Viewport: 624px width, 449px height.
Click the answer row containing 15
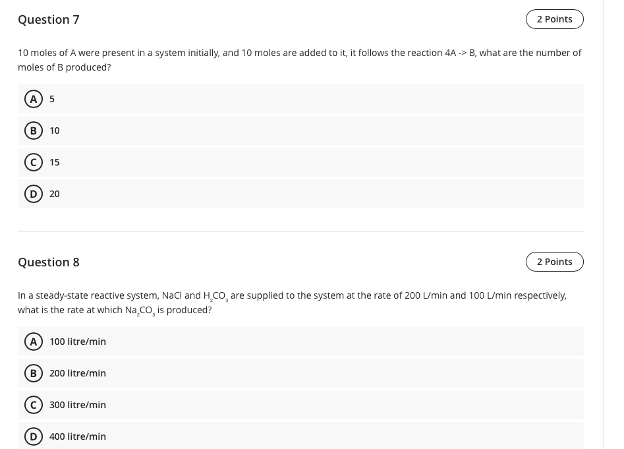[x=300, y=162]
